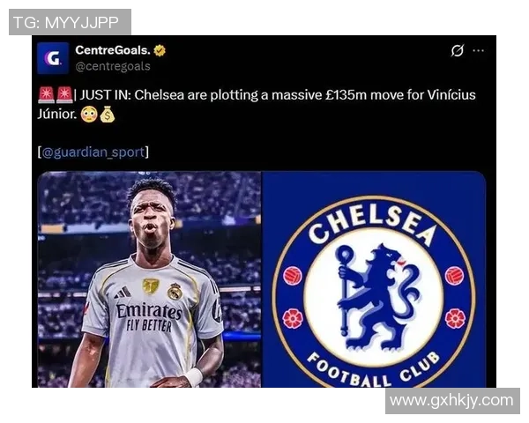Viewport: 529px width, 423px height.
Task: Click the second red siren emoji
Action: [64, 95]
